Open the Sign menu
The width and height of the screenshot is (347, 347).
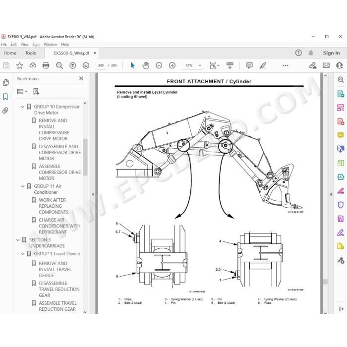[x=36, y=44]
